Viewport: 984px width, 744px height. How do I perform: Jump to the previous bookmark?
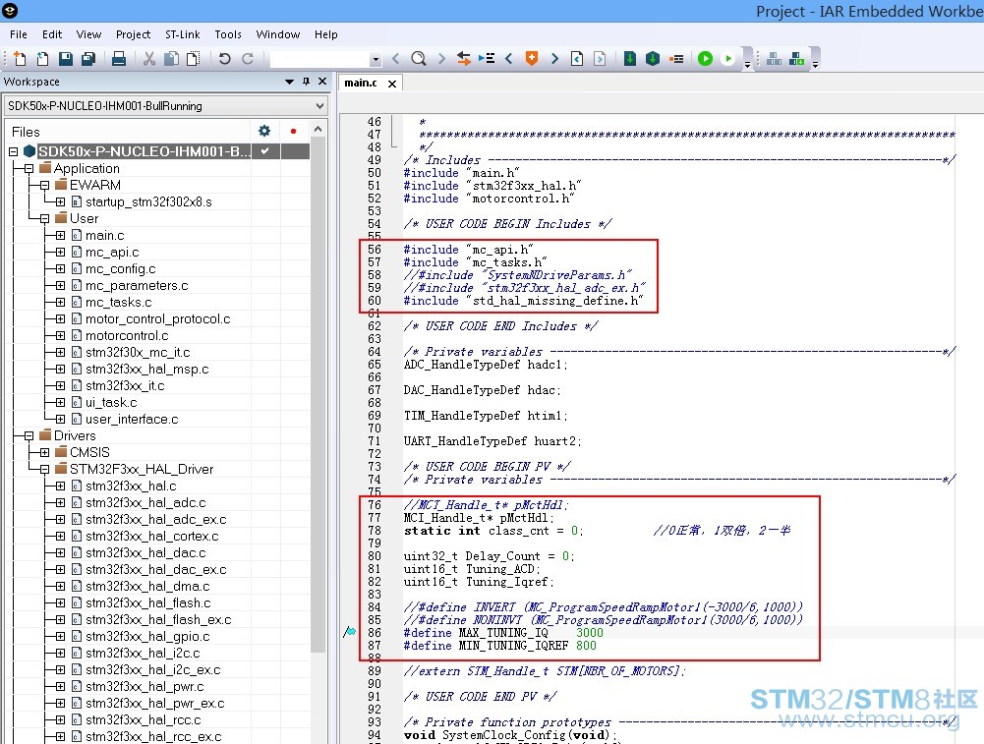509,59
